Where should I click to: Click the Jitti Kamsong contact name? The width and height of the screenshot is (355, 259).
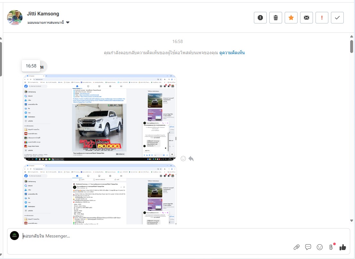(43, 14)
